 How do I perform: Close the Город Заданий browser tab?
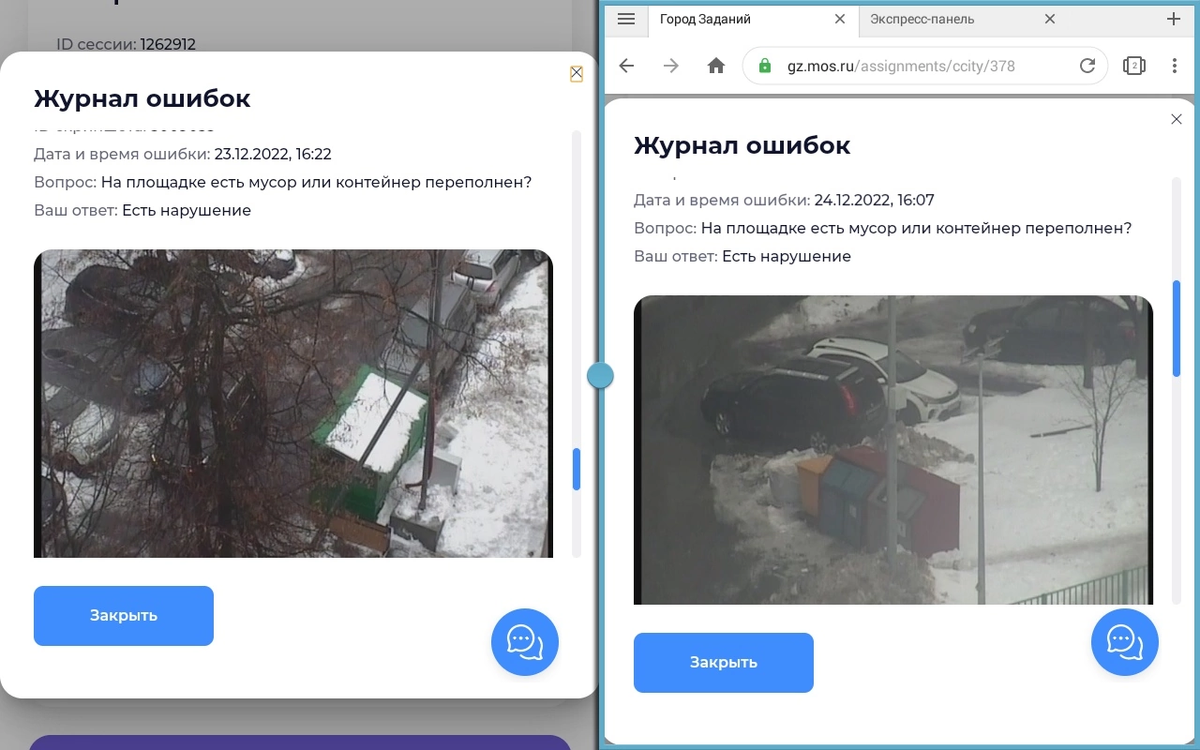840,19
